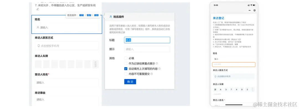This screenshot has width=299, height=109.
Task: Uncheck 自动填充上次填写的内容 checkbox
Action: click(x=126, y=69)
